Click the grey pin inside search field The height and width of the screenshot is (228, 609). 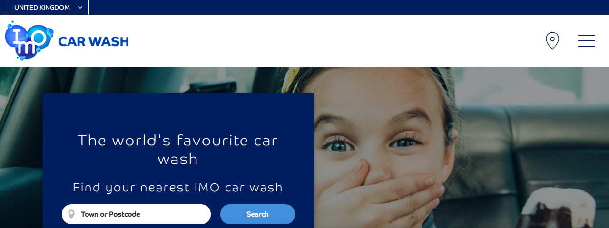tap(71, 214)
